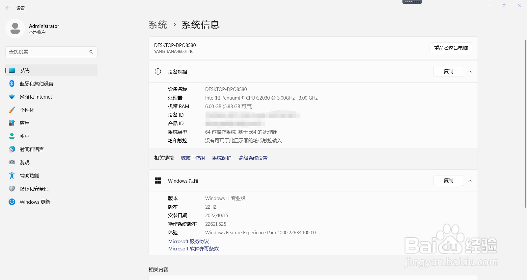
Task: Go to Windows 更新
Action: click(x=51, y=202)
